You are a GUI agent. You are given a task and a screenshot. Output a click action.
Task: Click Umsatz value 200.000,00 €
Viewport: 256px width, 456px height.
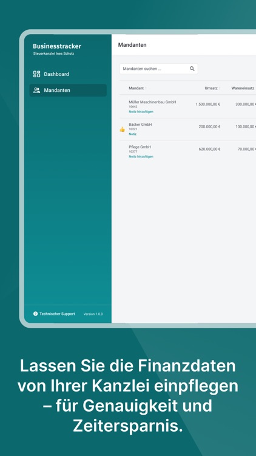point(209,126)
